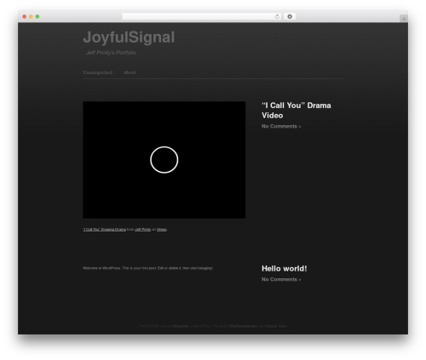The image size is (426, 360).
Task: Reload the page with the refresh icon
Action: pos(277,17)
